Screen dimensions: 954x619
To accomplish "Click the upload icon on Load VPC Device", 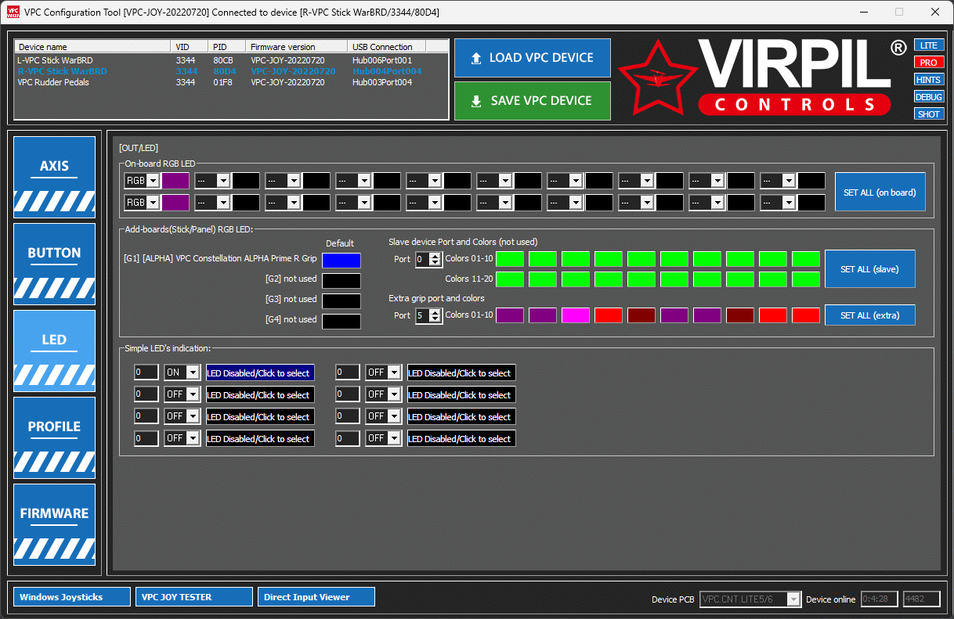I will click(475, 58).
